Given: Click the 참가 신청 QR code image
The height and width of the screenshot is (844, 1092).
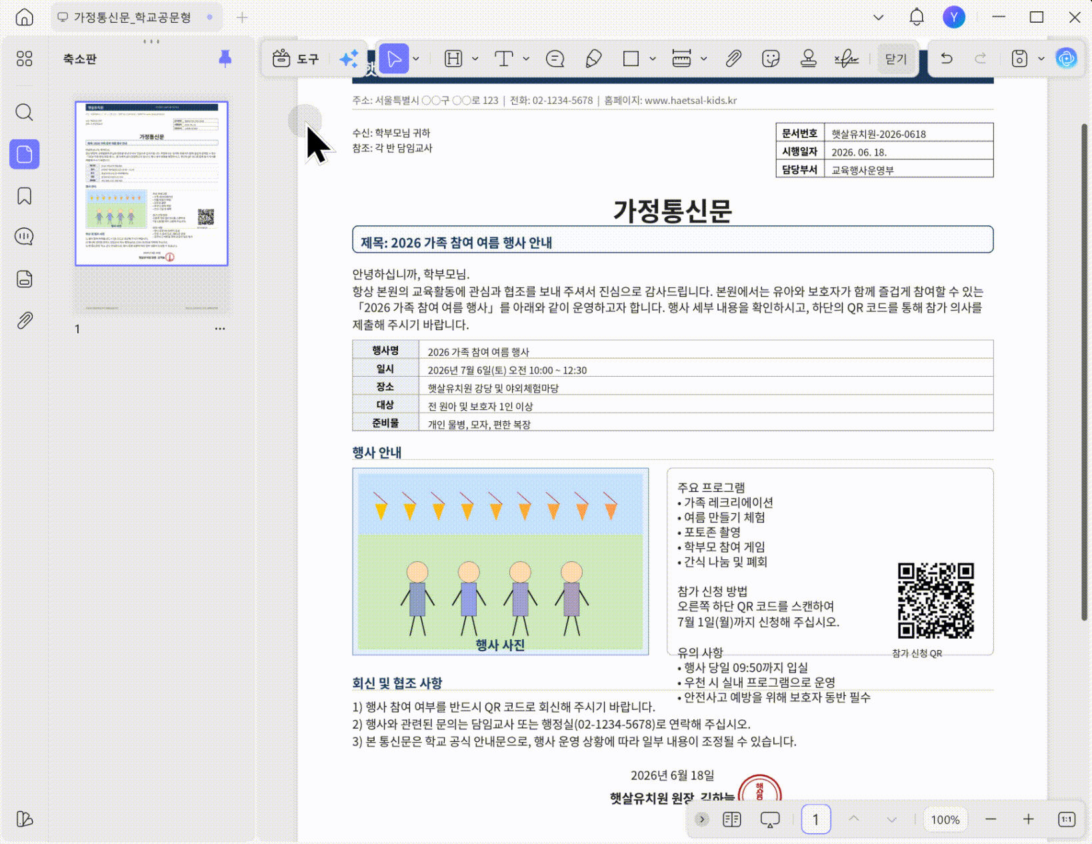Looking at the screenshot, I should [936, 601].
